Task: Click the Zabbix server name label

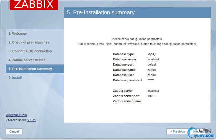Action: 127,101
